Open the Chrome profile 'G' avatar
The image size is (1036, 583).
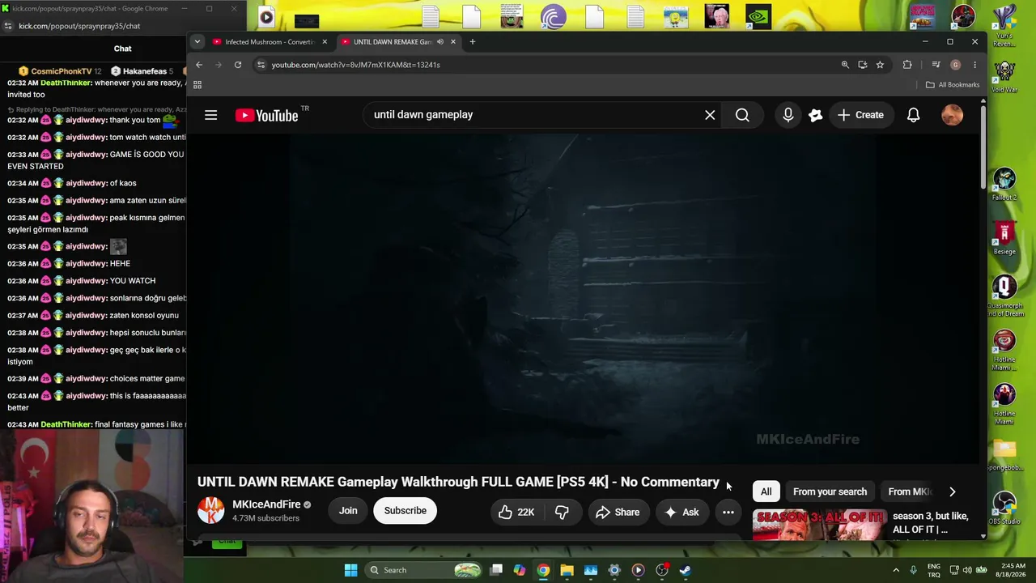click(x=955, y=65)
